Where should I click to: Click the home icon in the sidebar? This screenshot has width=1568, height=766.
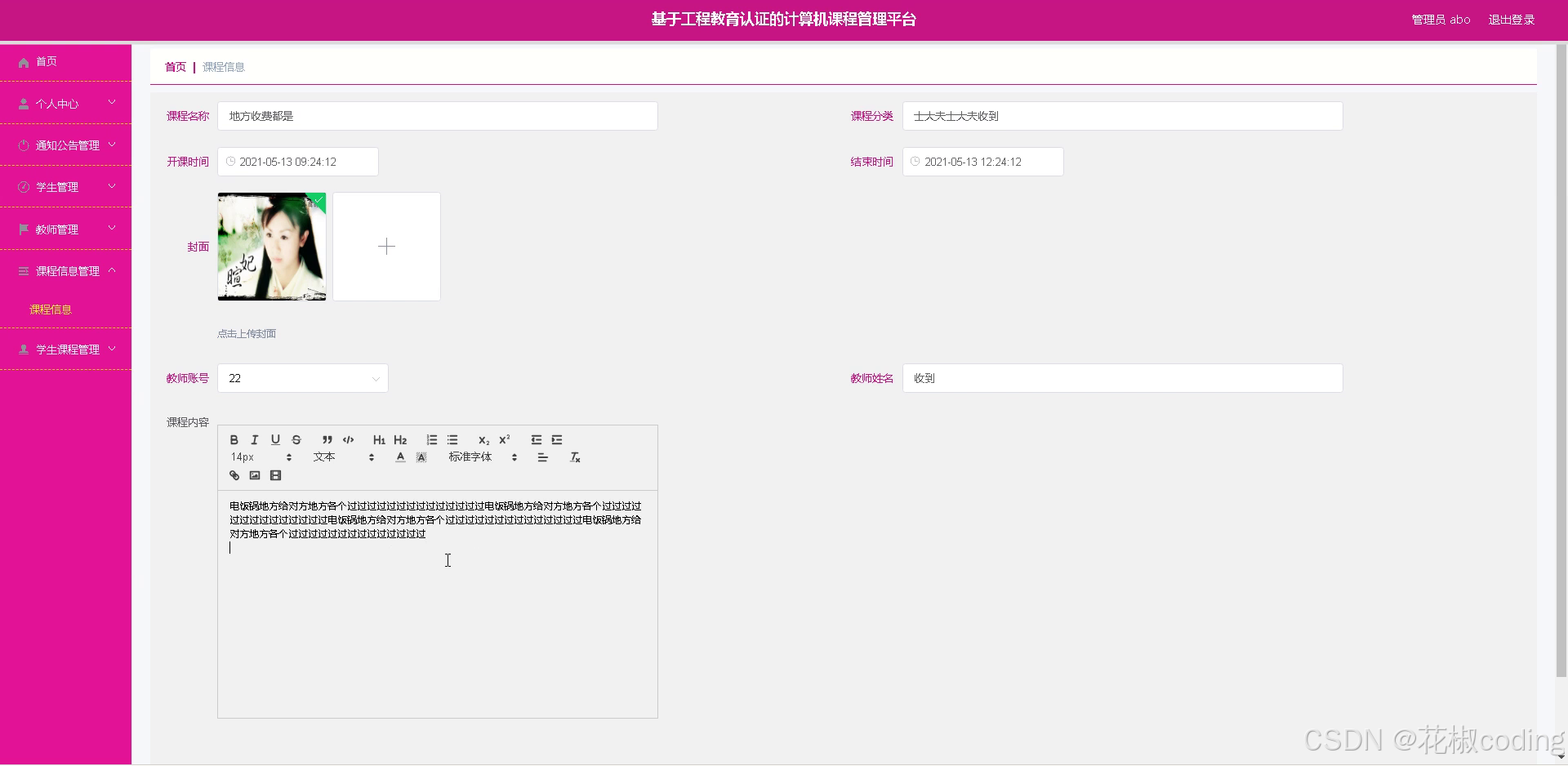coord(24,62)
